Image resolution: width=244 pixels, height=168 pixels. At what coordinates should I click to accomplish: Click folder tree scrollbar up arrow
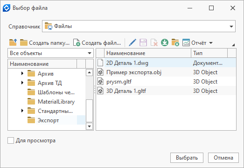click(89, 72)
